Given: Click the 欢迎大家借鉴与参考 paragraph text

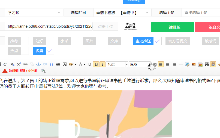Looking at the screenshot, I should 88,86.
